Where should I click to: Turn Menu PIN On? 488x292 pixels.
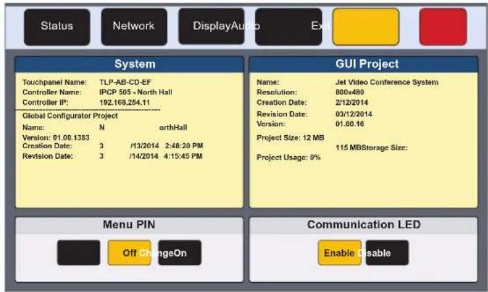click(179, 252)
